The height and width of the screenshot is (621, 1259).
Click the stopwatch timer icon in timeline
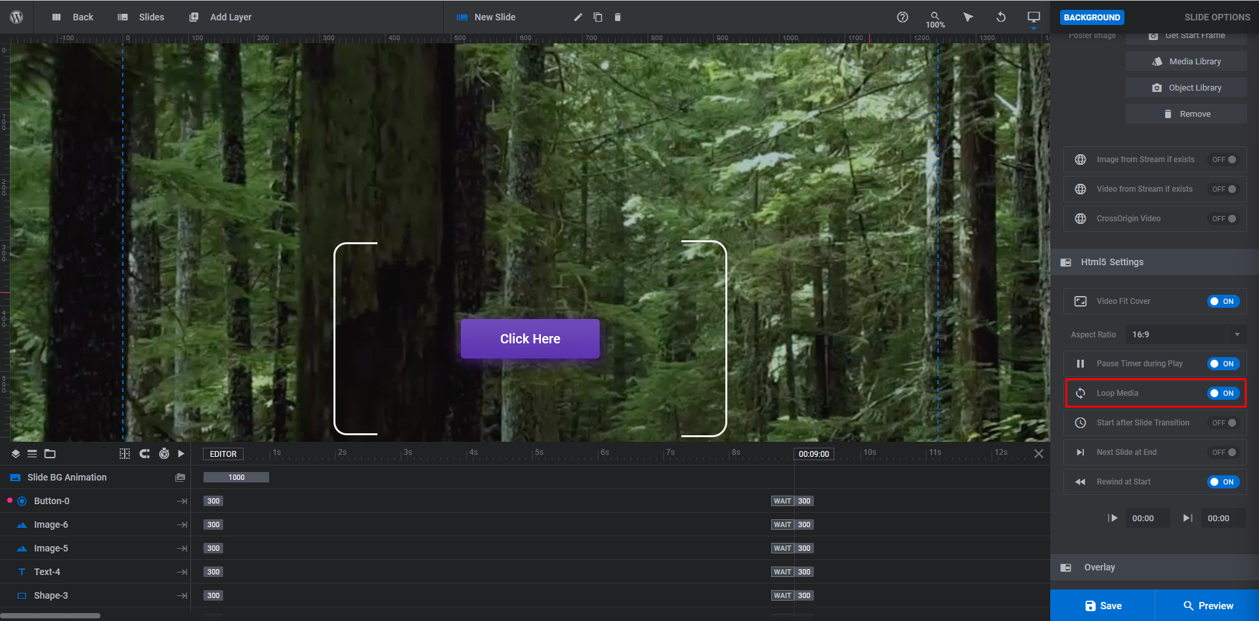[164, 454]
